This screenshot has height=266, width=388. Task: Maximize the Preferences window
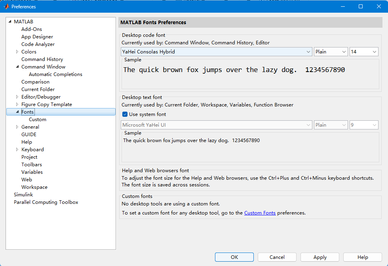coord(361,6)
